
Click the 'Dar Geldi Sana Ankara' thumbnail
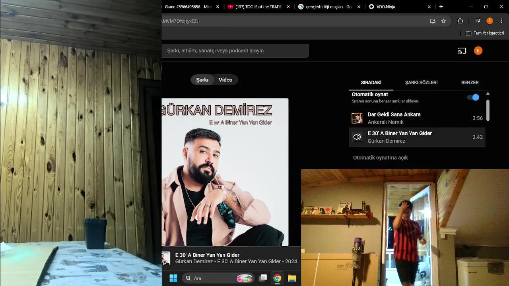pos(357,118)
